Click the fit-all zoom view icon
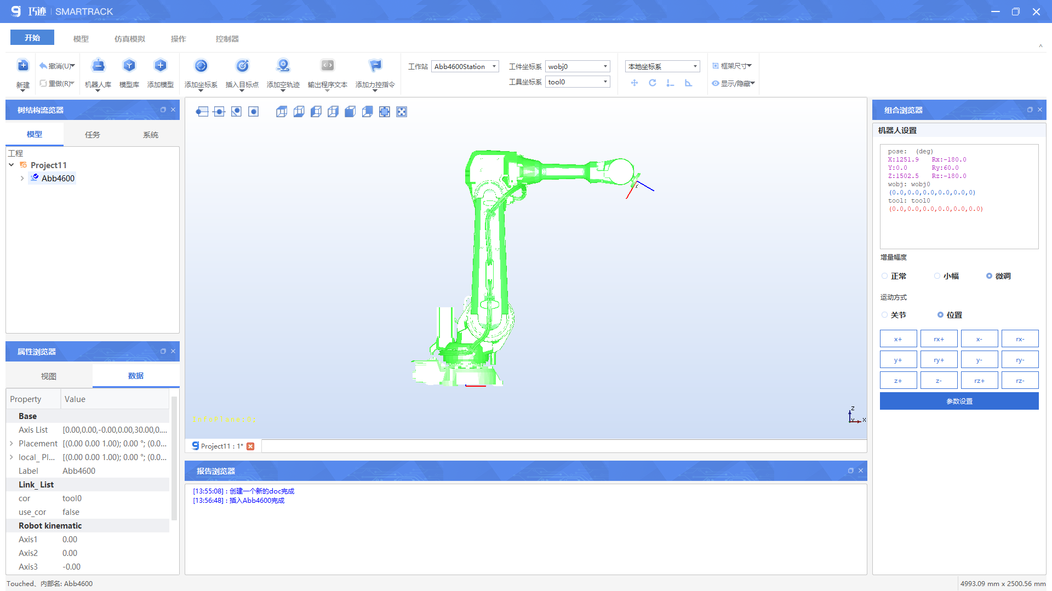Image resolution: width=1052 pixels, height=591 pixels. tap(385, 112)
